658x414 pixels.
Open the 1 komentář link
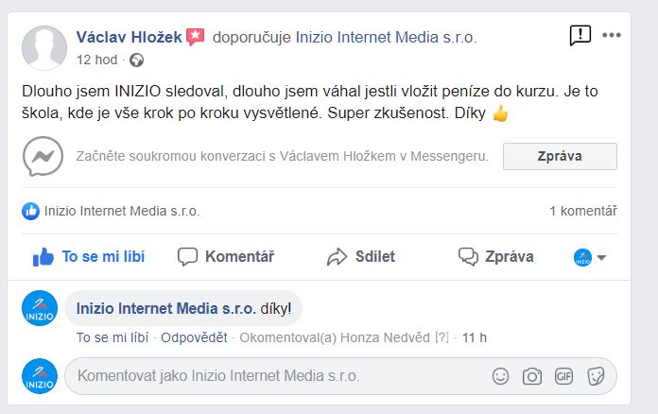(x=583, y=211)
